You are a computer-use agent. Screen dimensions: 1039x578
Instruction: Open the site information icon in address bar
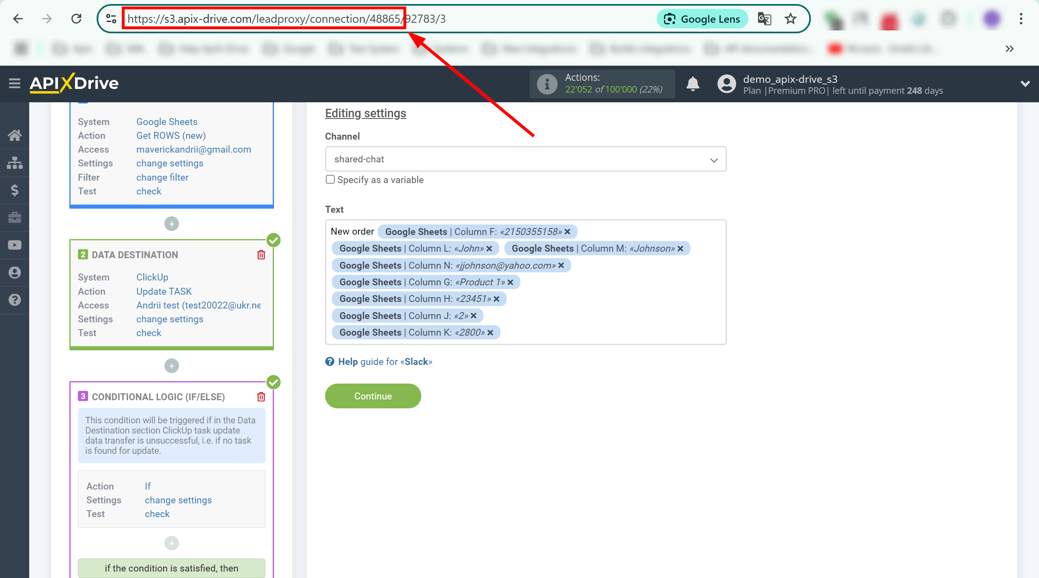pyautogui.click(x=111, y=19)
